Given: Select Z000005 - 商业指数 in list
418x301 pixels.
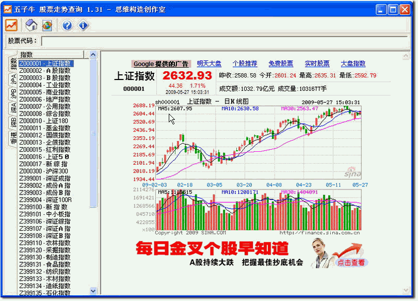Looking at the screenshot, I should [45, 92].
